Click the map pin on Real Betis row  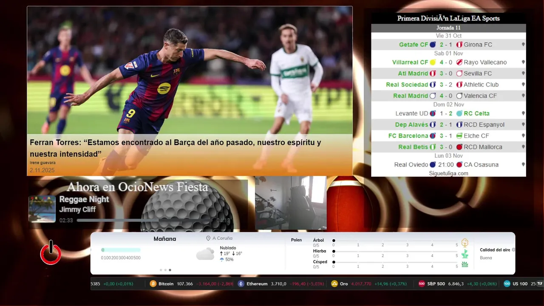tap(523, 147)
